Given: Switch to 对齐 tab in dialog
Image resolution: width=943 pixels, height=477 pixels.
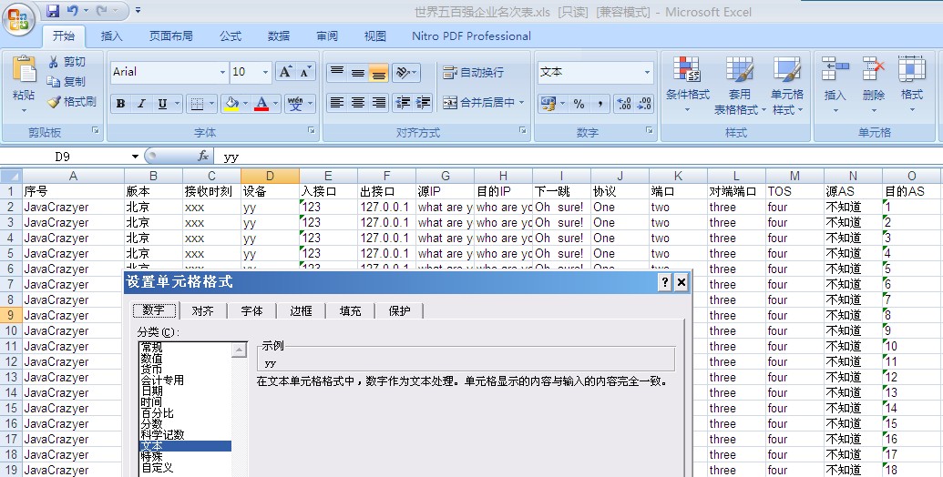Looking at the screenshot, I should pos(202,311).
